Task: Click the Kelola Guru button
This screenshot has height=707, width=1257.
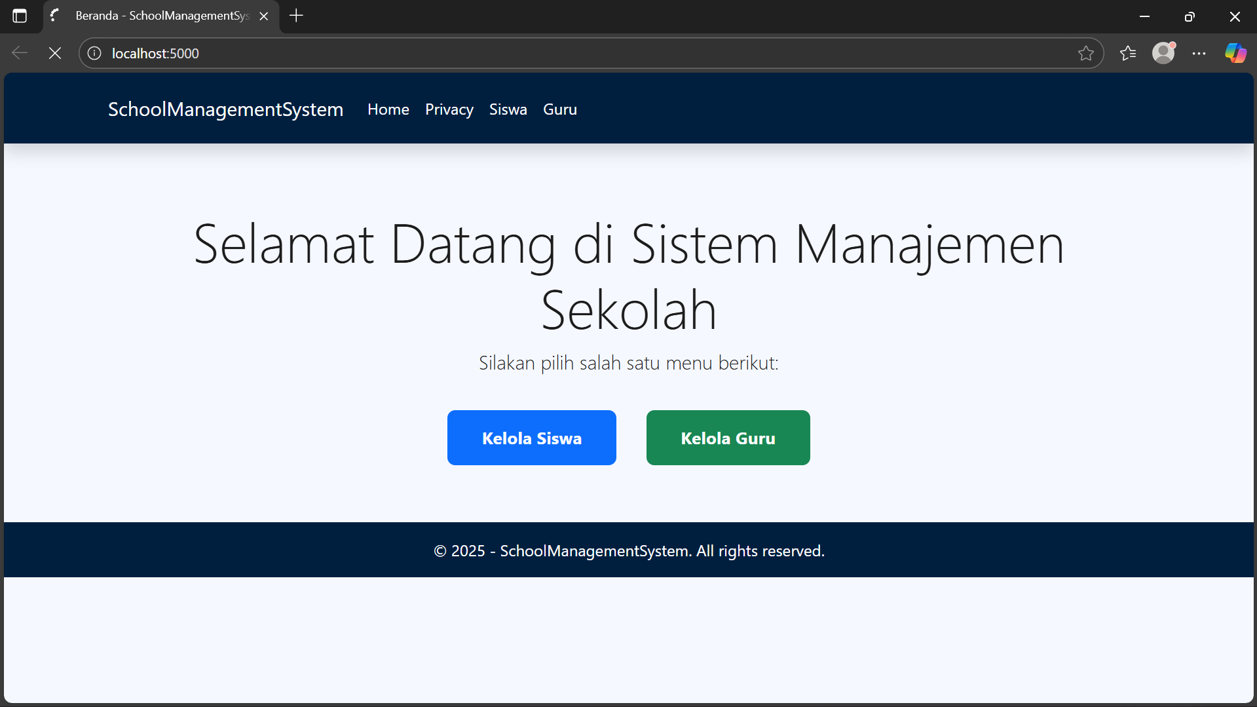Action: (728, 438)
